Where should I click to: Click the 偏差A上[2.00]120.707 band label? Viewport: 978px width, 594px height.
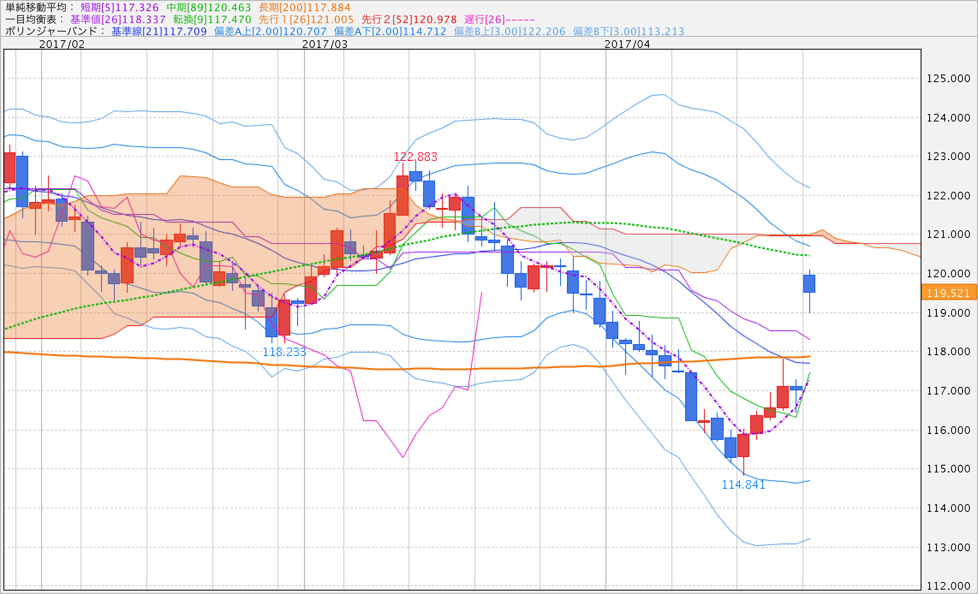[270, 31]
